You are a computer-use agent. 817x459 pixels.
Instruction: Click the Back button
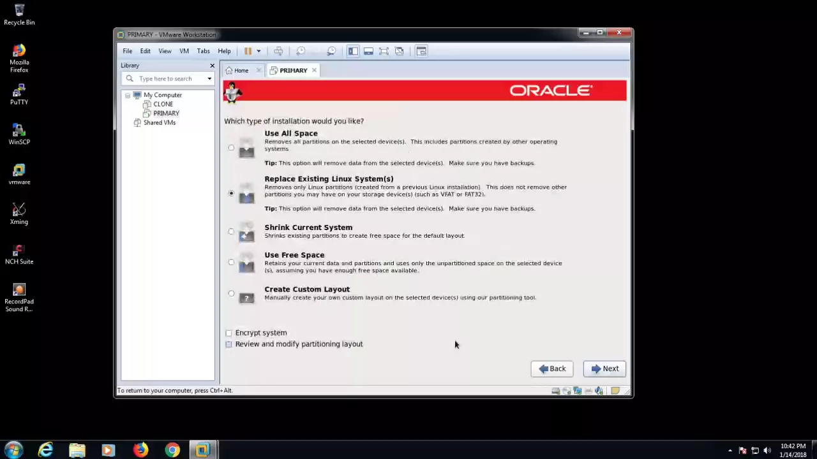[552, 368]
